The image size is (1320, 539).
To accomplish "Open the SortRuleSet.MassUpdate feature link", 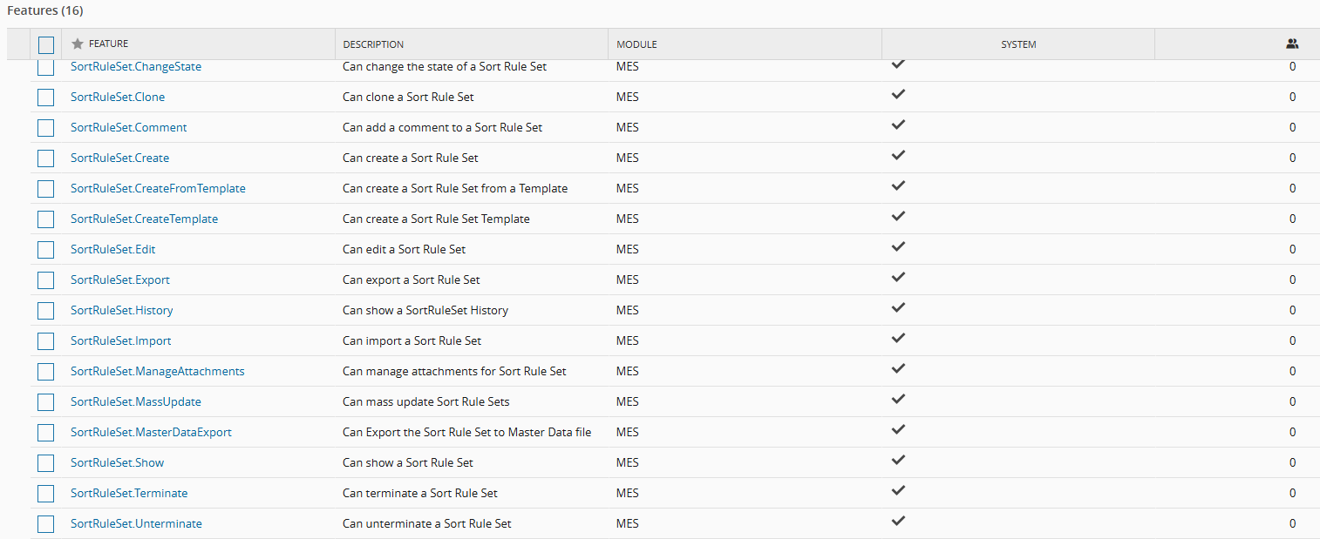I will pyautogui.click(x=136, y=402).
